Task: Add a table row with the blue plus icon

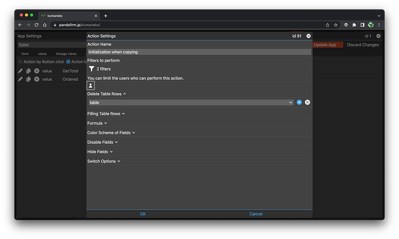Action: (x=299, y=102)
